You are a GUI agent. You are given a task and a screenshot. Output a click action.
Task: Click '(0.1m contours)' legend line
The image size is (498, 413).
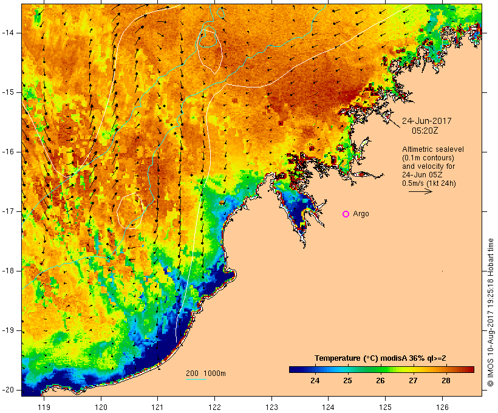[428, 158]
